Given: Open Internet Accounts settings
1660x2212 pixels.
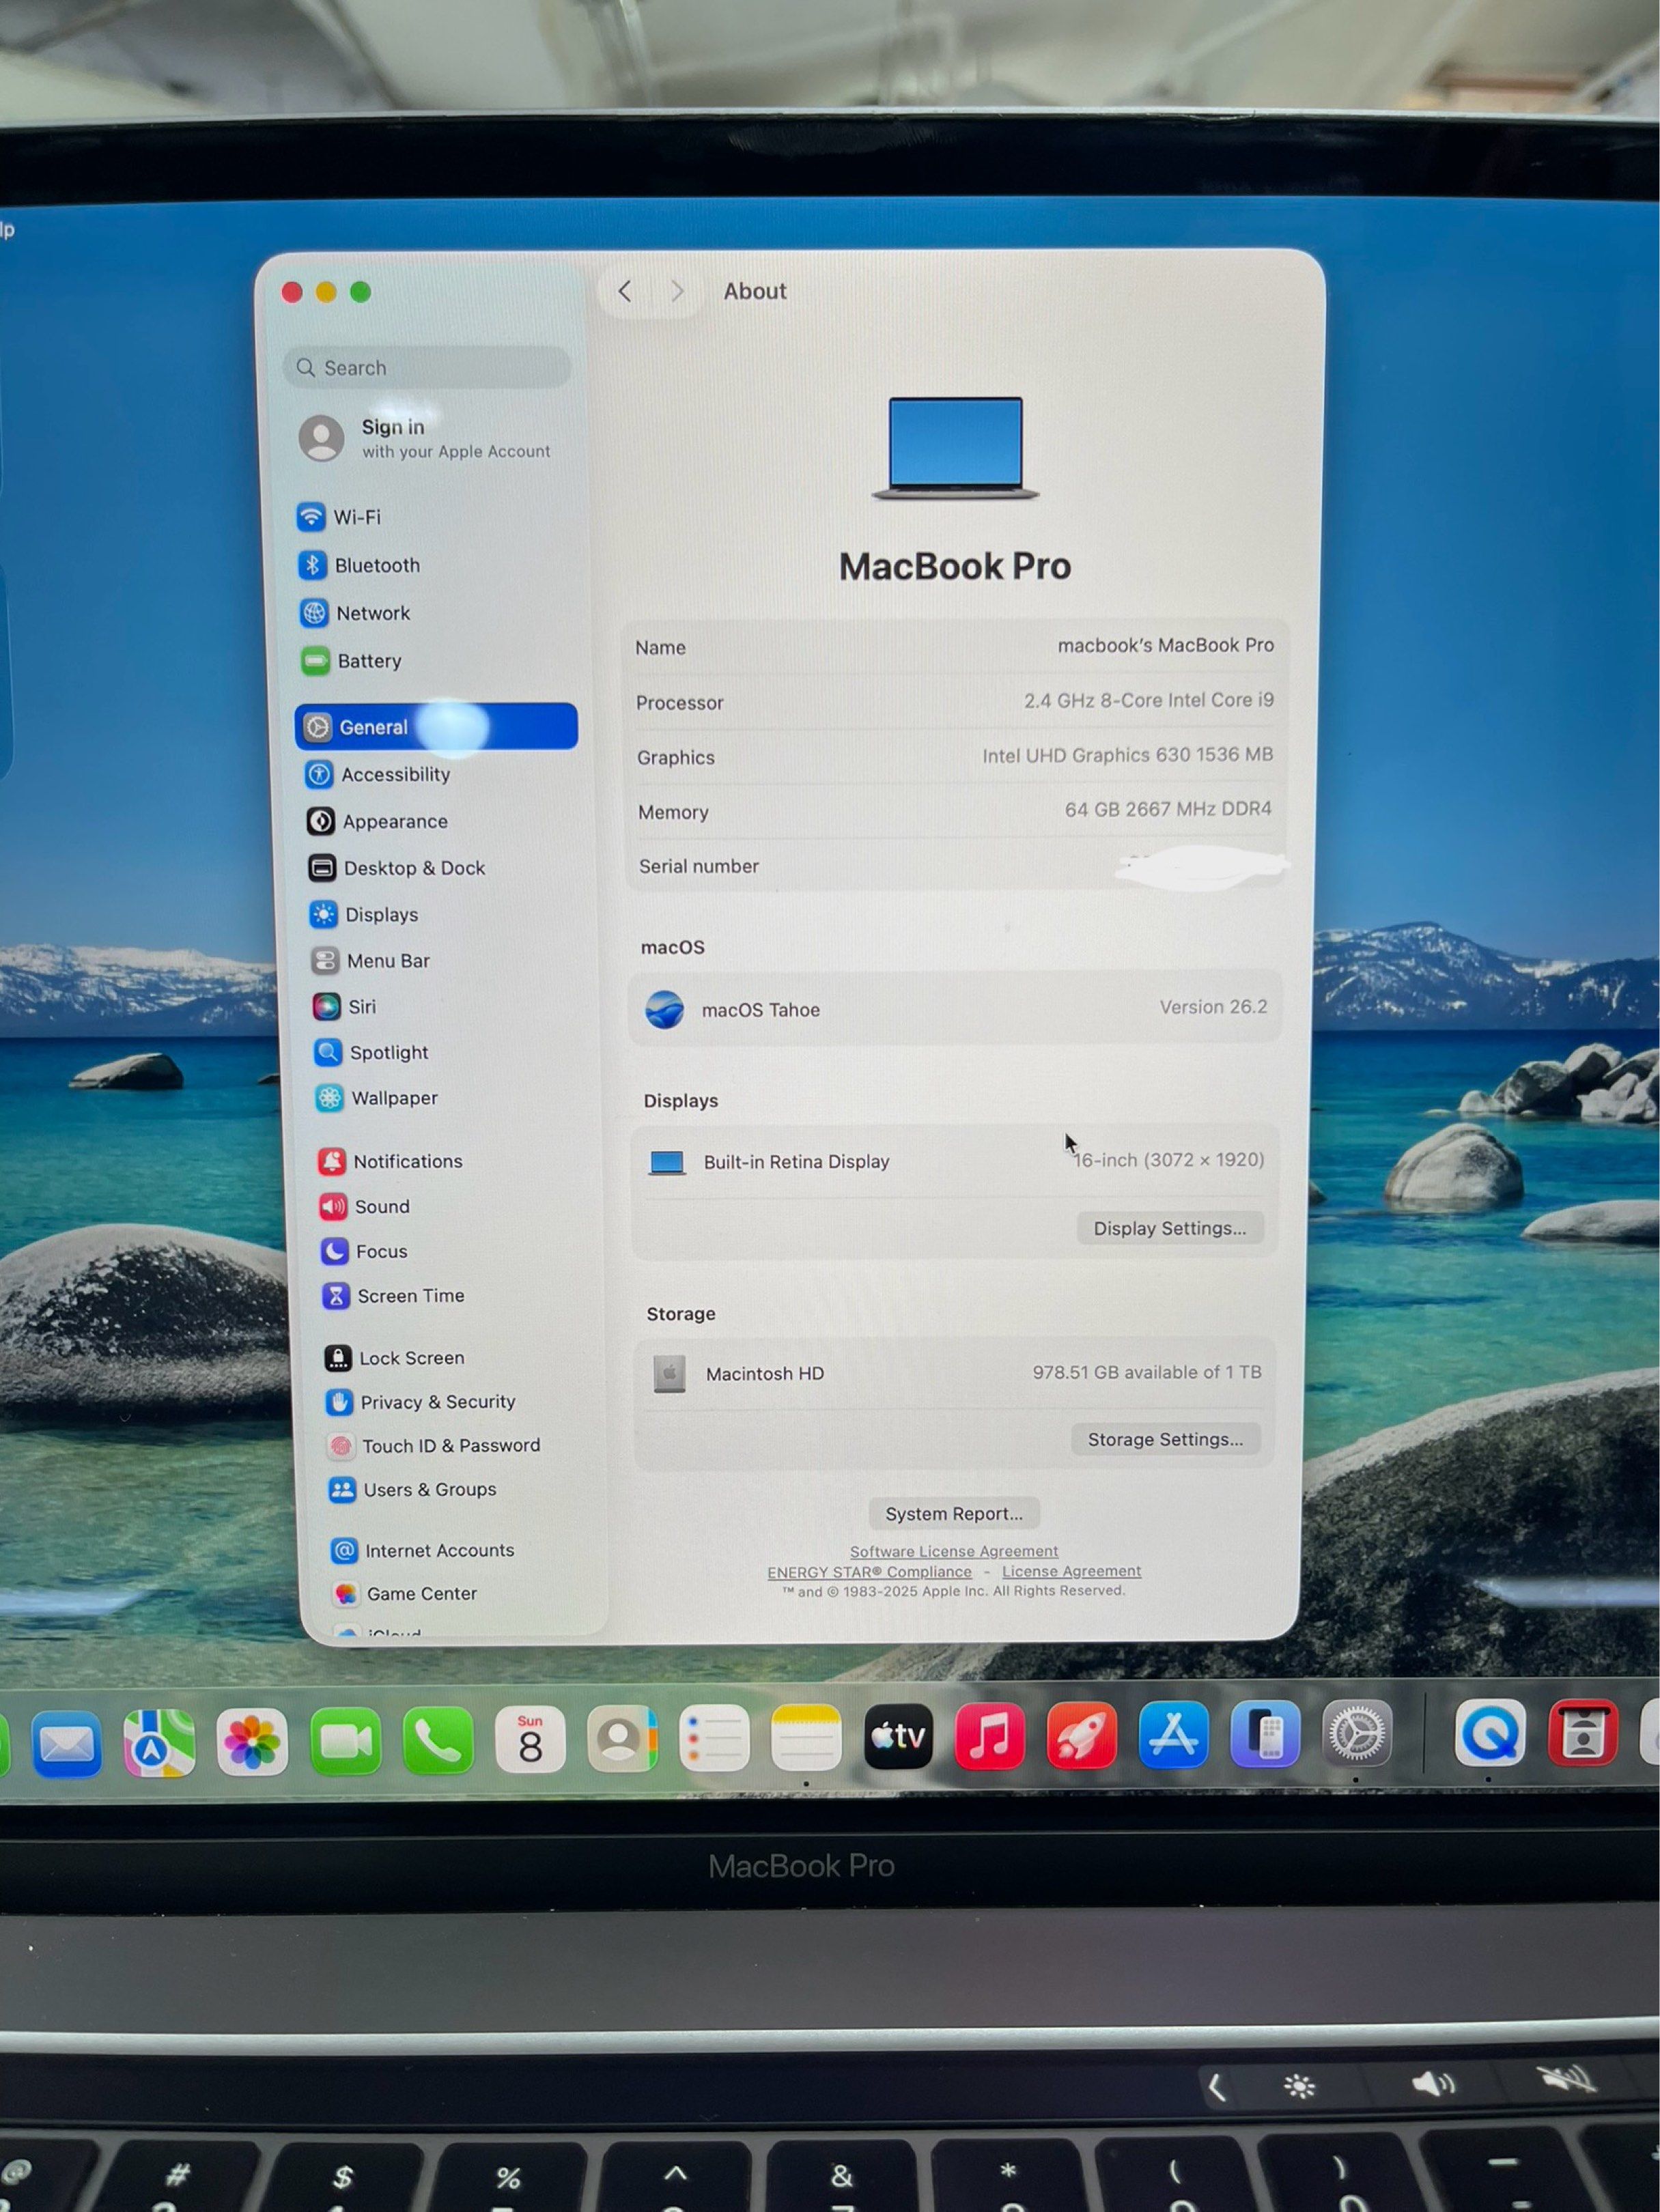Looking at the screenshot, I should (x=423, y=1550).
